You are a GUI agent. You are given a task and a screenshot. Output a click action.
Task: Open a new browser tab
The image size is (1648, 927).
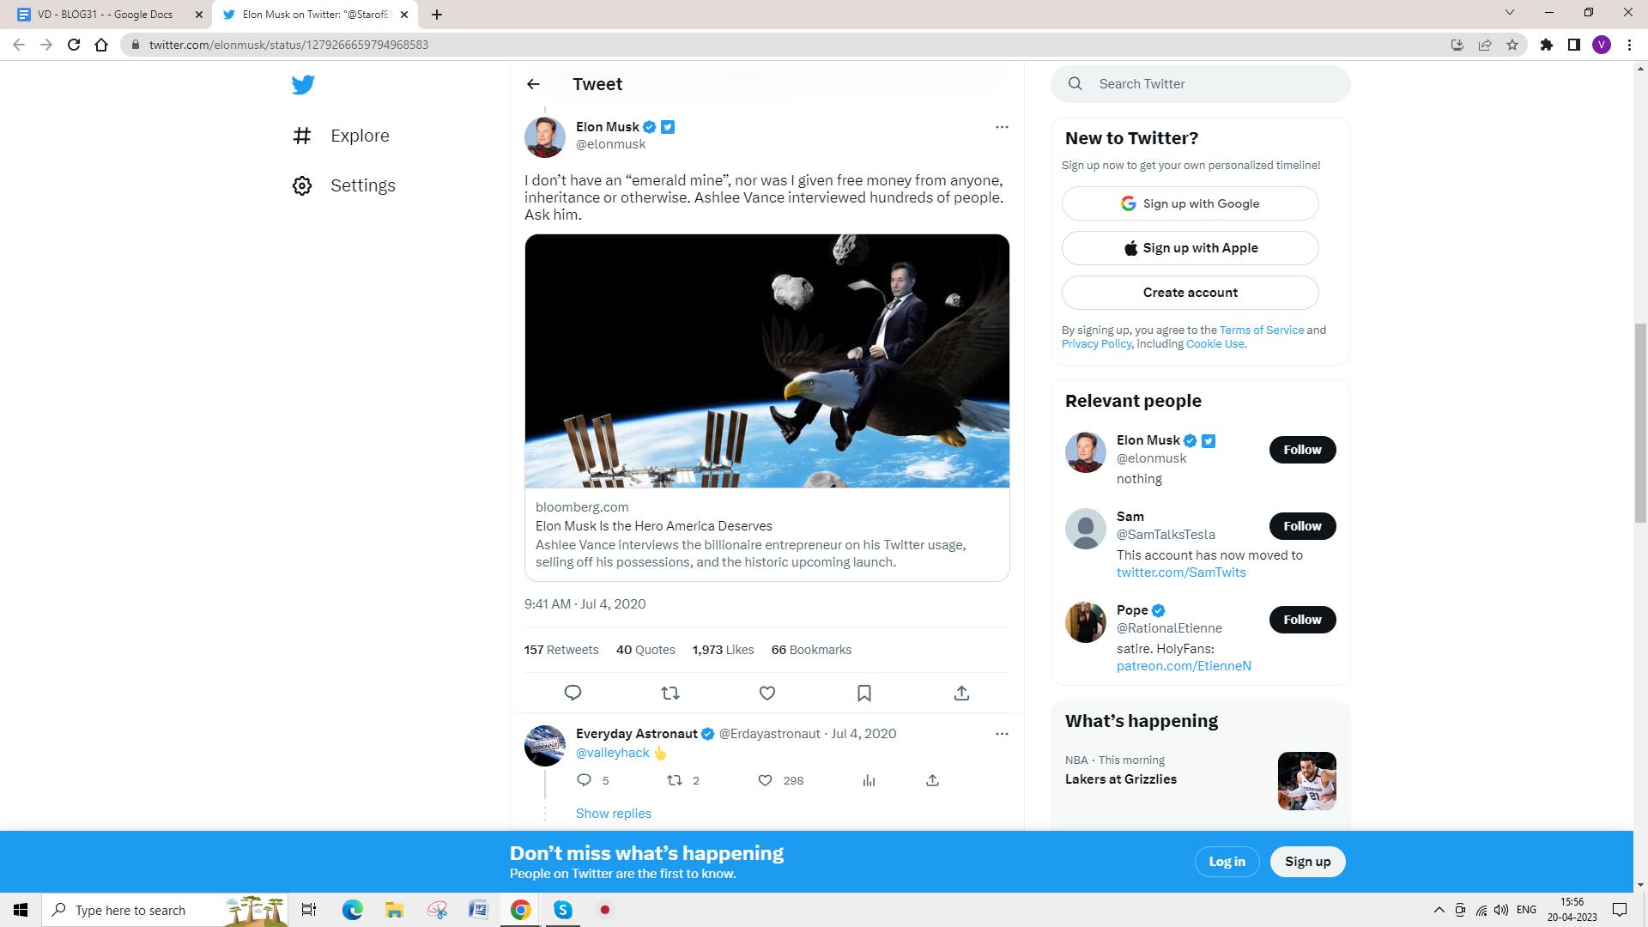tap(436, 15)
